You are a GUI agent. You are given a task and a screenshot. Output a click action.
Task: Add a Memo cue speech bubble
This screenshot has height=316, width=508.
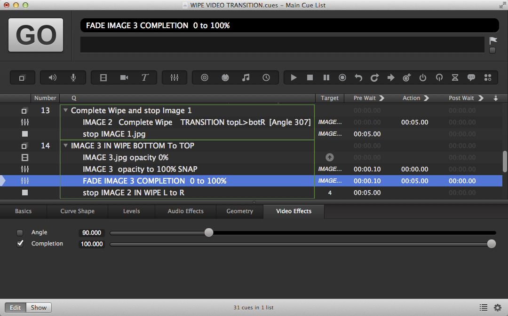(x=471, y=77)
